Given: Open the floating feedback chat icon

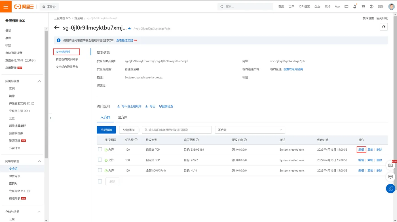Looking at the screenshot, I should click(x=390, y=177).
